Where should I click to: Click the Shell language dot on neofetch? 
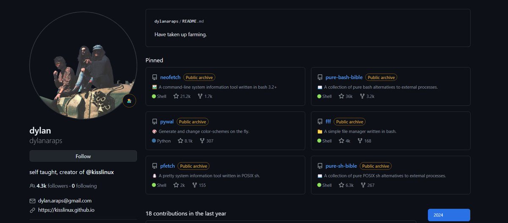coord(154,96)
